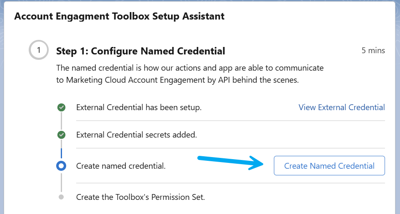Click gray pending dot for Permission Set step
The height and width of the screenshot is (214, 400).
pyautogui.click(x=61, y=197)
